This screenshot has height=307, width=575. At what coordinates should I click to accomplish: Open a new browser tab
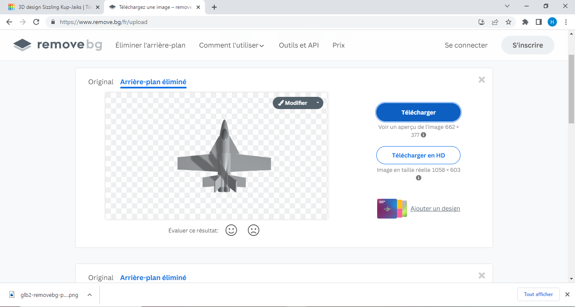coord(214,7)
